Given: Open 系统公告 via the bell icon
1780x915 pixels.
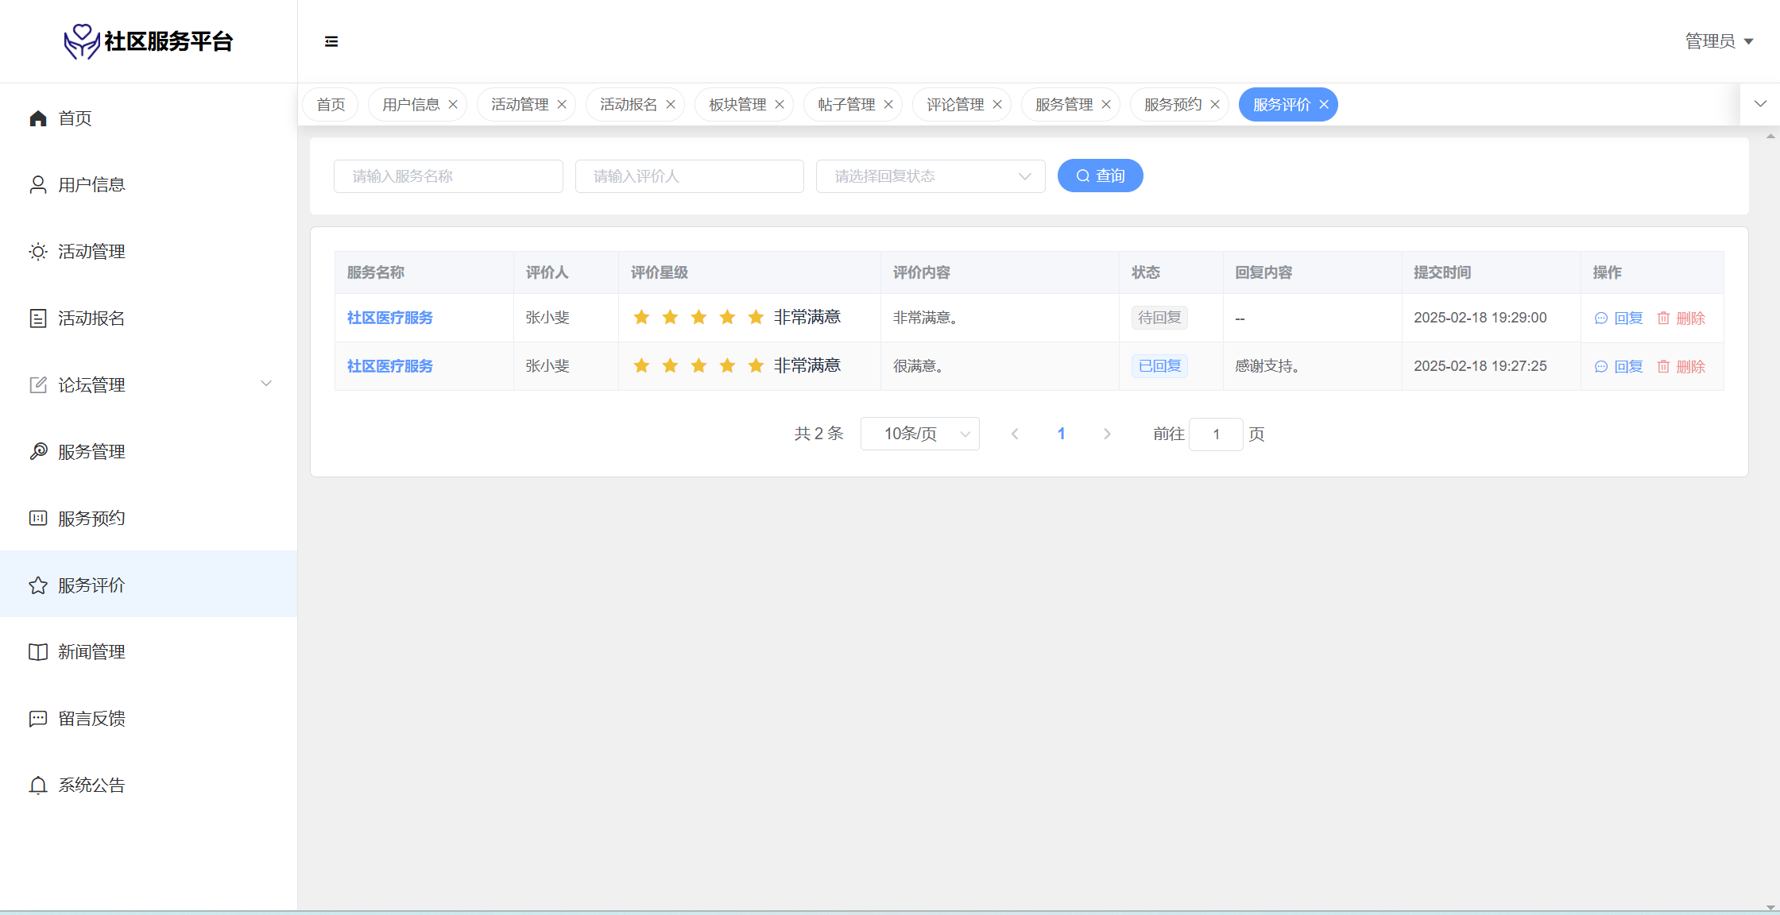Looking at the screenshot, I should tap(38, 786).
